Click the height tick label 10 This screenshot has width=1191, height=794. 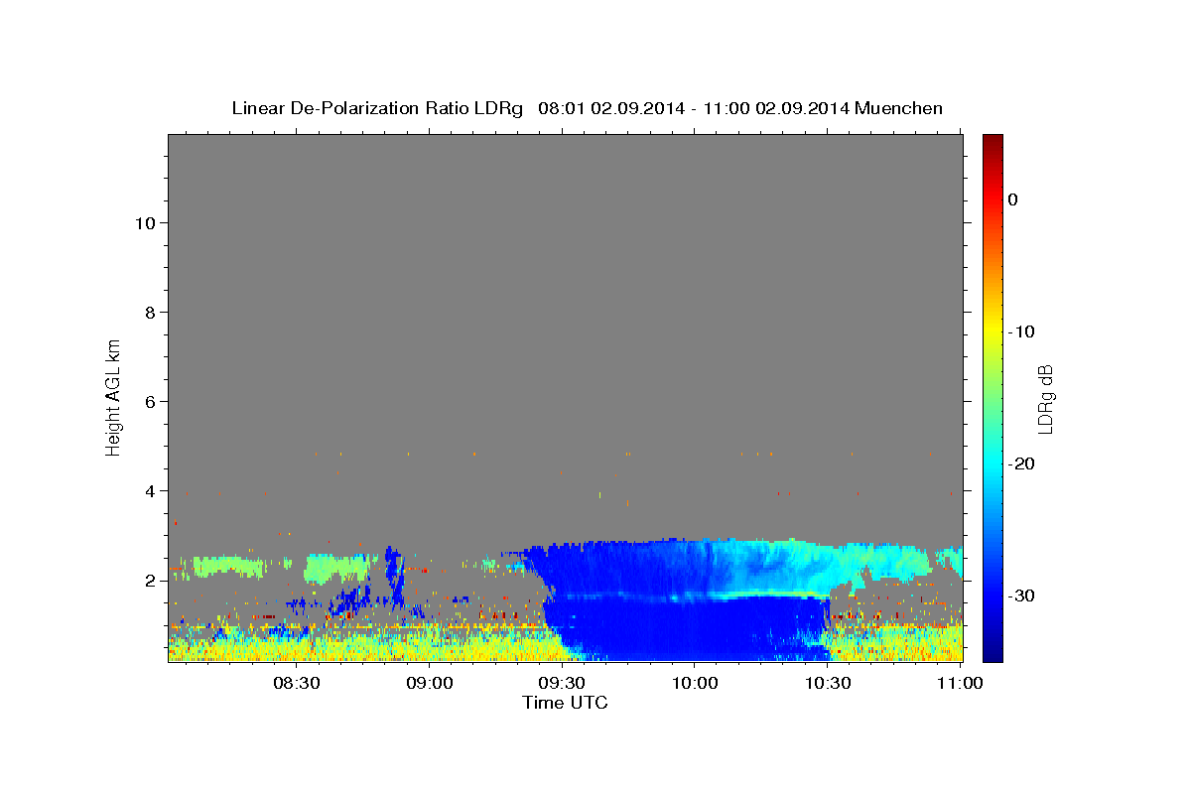[x=144, y=222]
